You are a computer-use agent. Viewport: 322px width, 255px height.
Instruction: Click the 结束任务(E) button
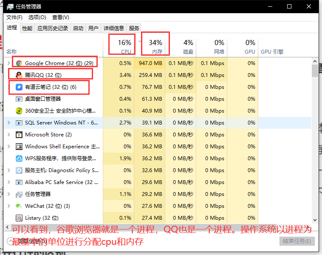point(297,241)
